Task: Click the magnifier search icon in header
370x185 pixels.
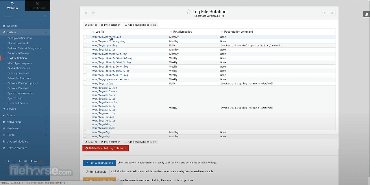Action: [332, 13]
